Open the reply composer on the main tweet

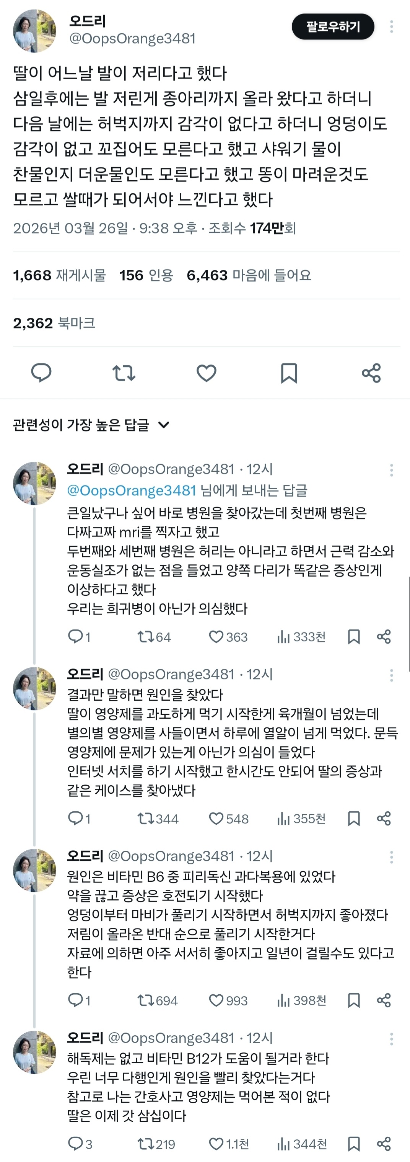(41, 373)
